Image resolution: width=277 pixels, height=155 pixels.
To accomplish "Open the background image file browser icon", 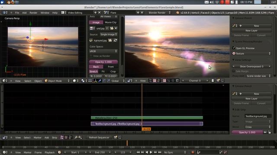I will tap(112, 28).
